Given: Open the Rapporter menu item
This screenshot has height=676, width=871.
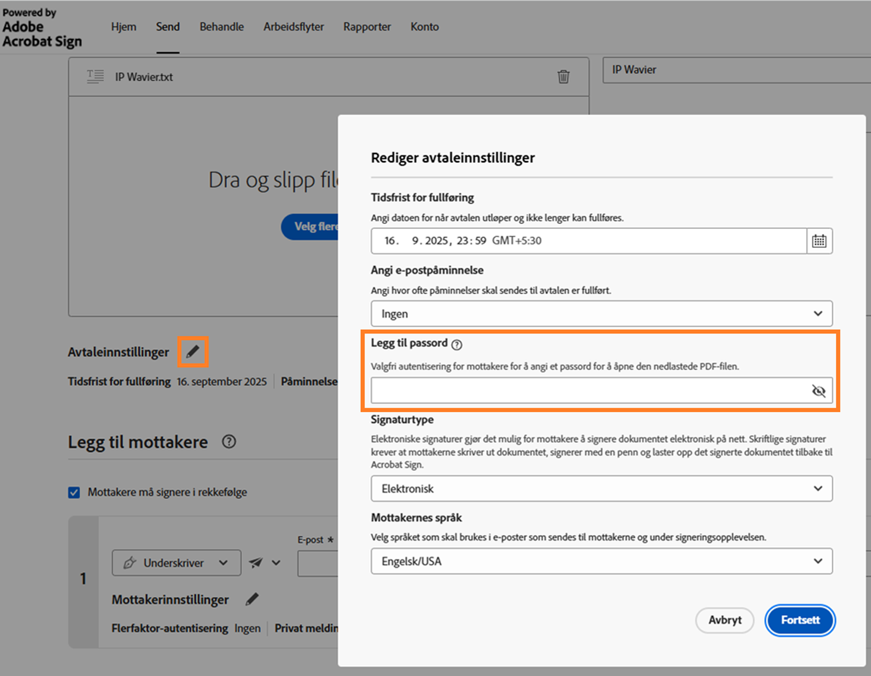Looking at the screenshot, I should click(x=367, y=26).
